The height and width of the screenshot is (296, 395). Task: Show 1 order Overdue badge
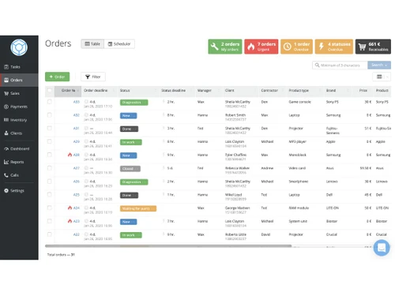coord(296,47)
